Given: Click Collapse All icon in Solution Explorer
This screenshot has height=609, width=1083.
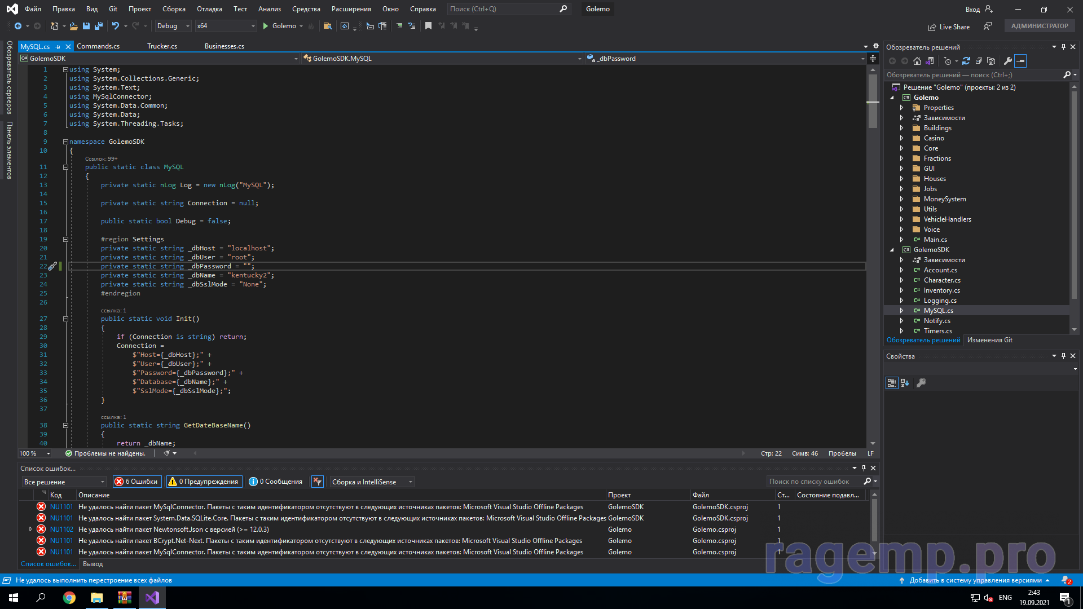Looking at the screenshot, I should (x=979, y=61).
